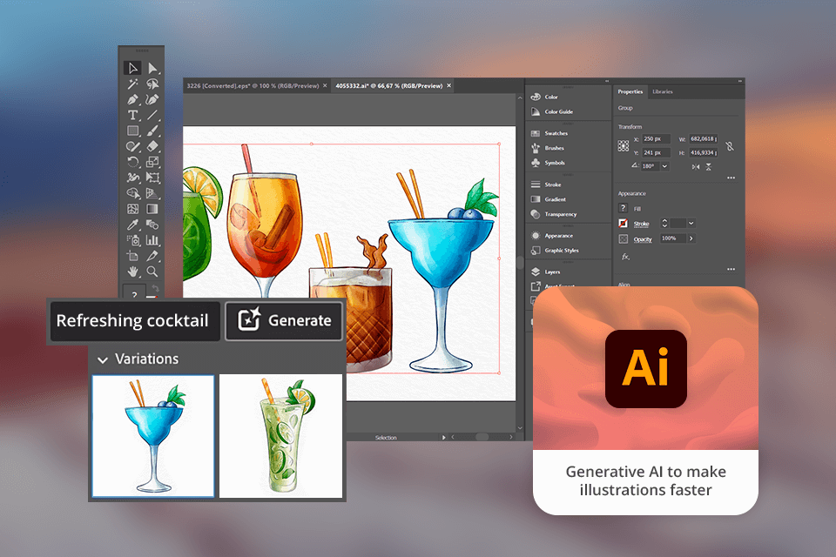Open the Brushes panel
This screenshot has height=557, width=836.
click(548, 148)
